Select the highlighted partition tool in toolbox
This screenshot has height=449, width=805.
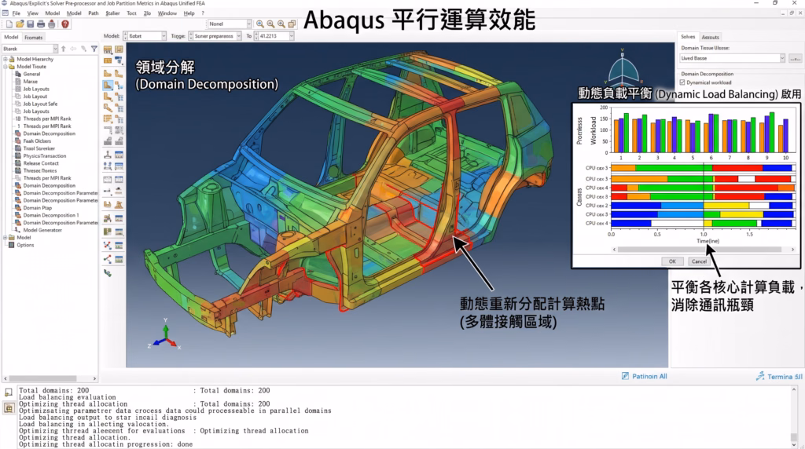pos(108,86)
